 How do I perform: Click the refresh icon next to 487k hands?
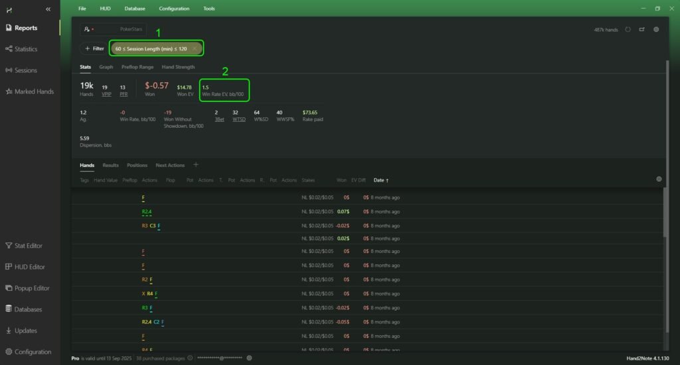(x=628, y=30)
